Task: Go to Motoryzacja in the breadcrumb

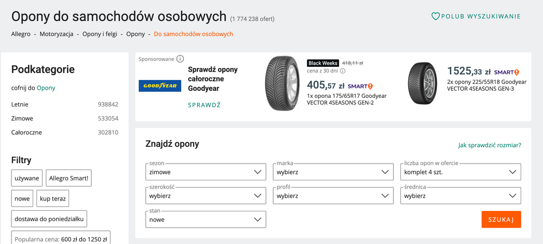Action: point(57,34)
